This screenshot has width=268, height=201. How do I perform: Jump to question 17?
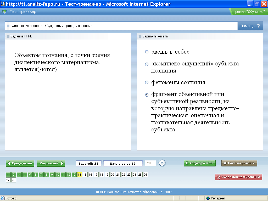pos(96,175)
